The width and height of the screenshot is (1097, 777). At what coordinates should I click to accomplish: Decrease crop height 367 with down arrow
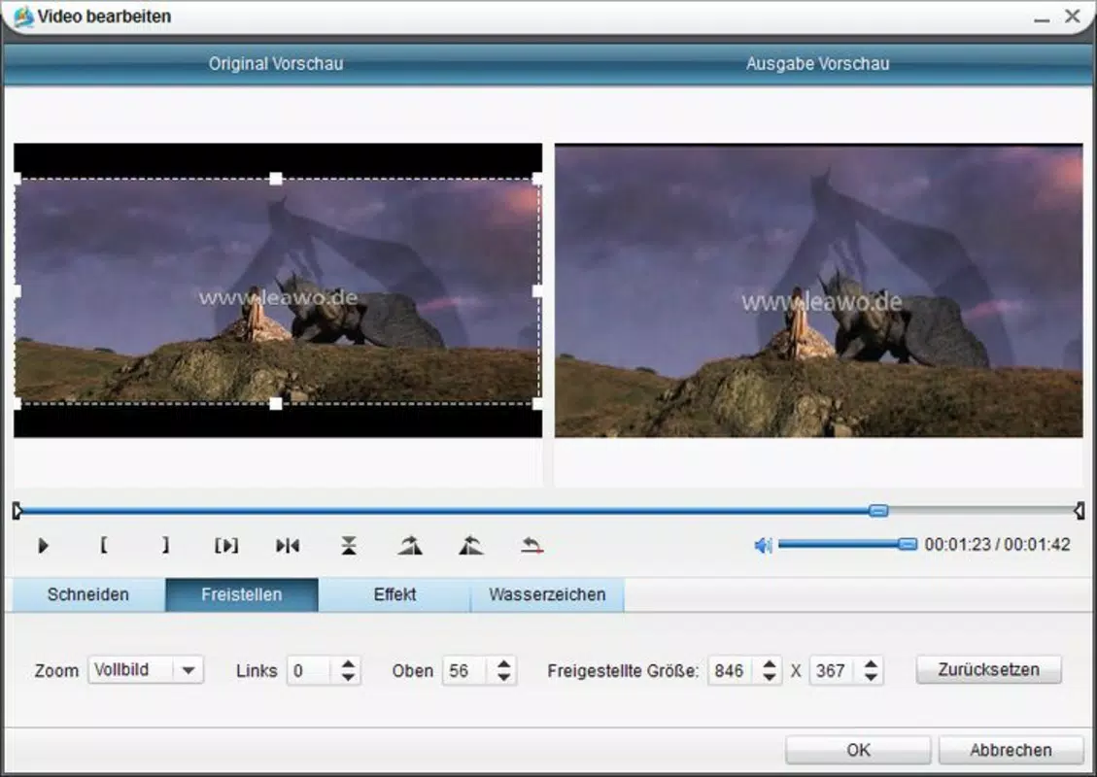click(x=871, y=677)
